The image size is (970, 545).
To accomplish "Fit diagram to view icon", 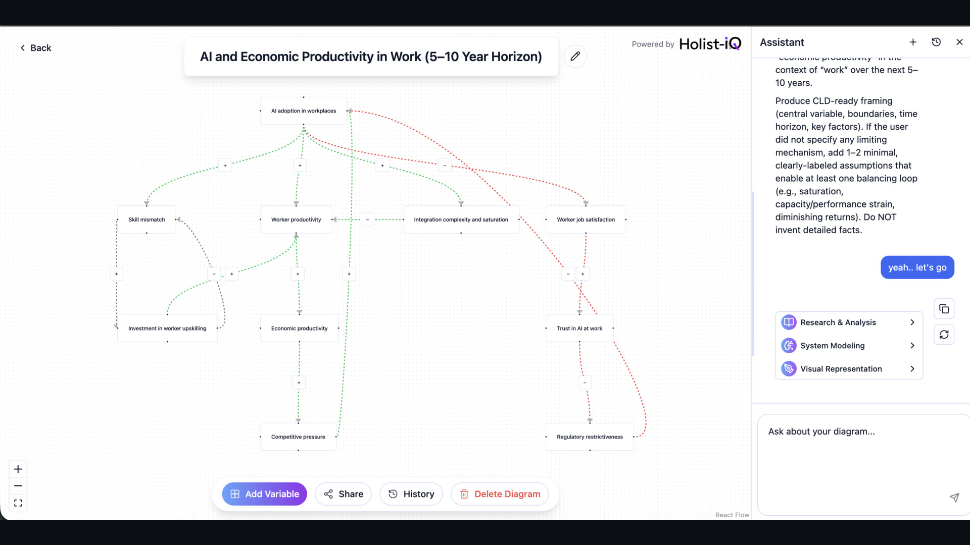I will (x=18, y=503).
